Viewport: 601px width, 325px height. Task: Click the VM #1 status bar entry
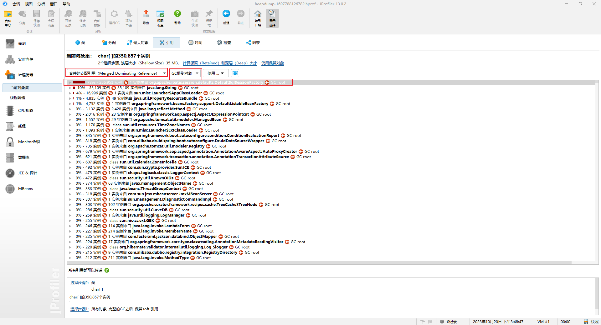pyautogui.click(x=543, y=322)
